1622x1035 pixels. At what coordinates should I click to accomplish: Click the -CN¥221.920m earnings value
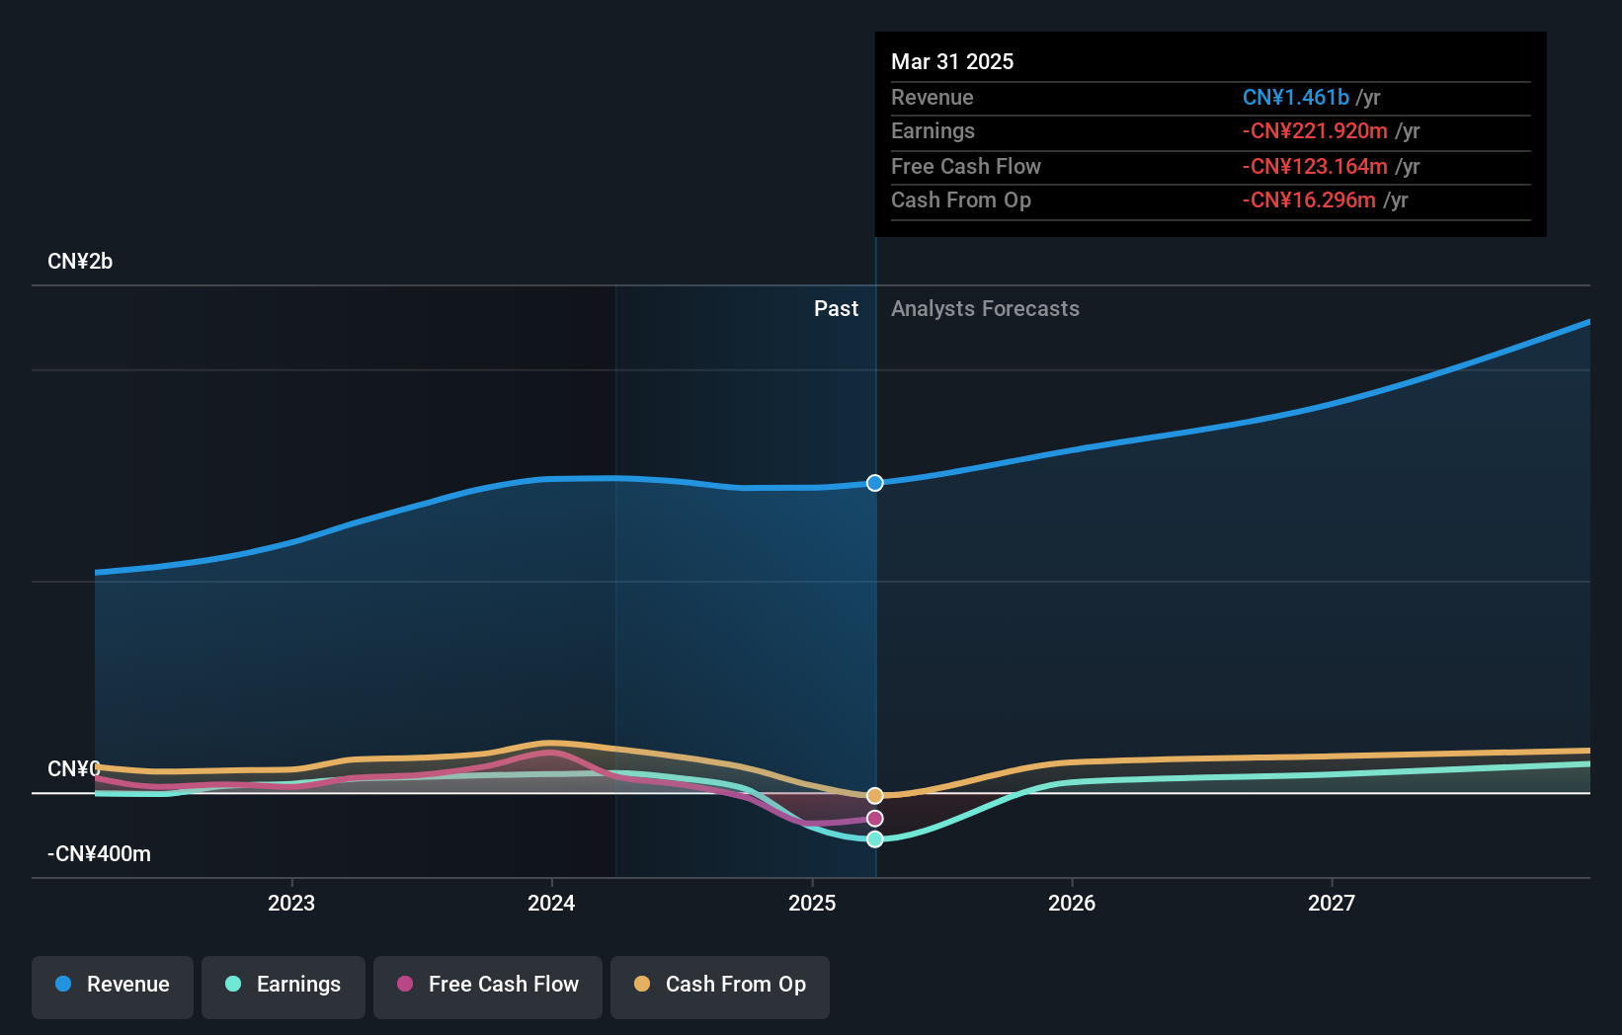(x=1315, y=131)
